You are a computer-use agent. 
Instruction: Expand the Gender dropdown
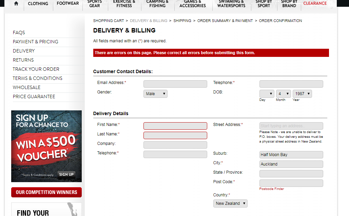(x=155, y=94)
